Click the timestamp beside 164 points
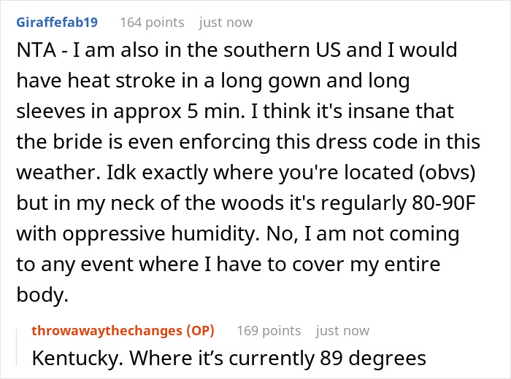This screenshot has height=379, width=511. click(226, 23)
